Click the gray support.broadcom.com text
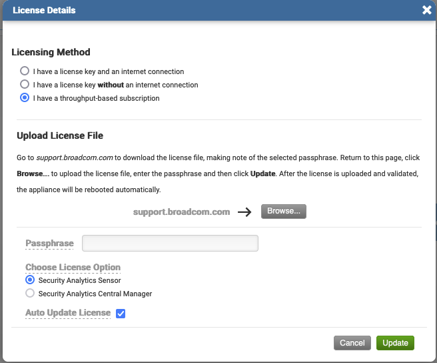This screenshot has height=363, width=437. [x=181, y=212]
